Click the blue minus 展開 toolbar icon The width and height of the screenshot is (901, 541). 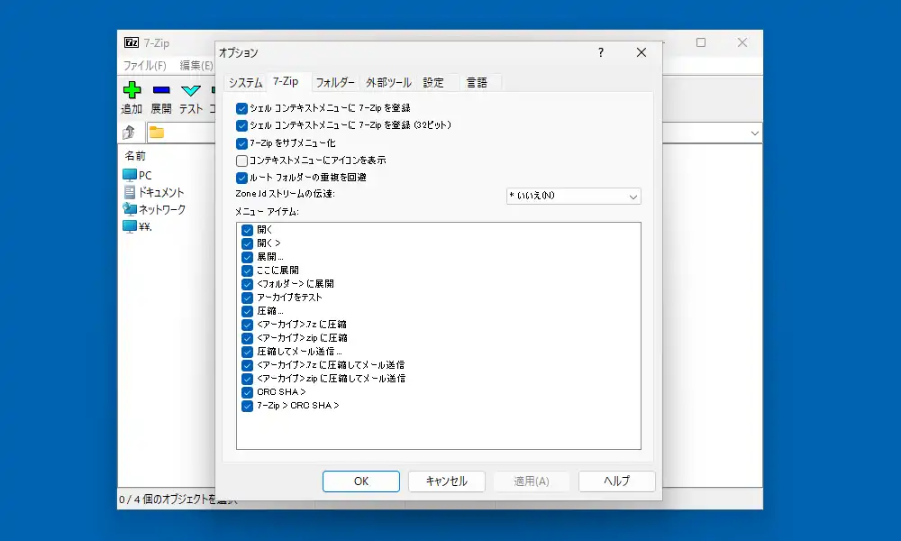pos(161,90)
